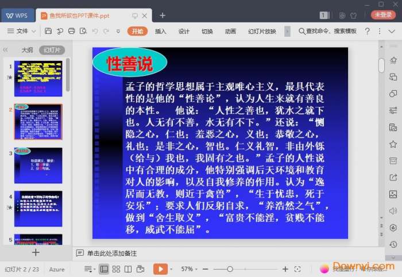This screenshot has height=277, width=402.
Task: Click the Print preview icon
Action: [83, 31]
